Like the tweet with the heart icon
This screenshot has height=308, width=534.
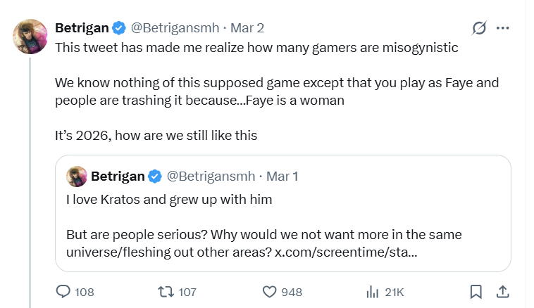click(268, 291)
